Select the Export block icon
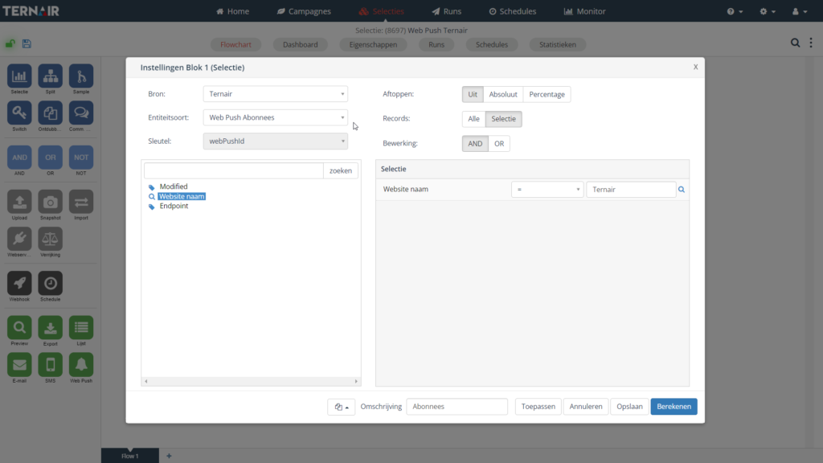The image size is (823, 463). point(51,328)
